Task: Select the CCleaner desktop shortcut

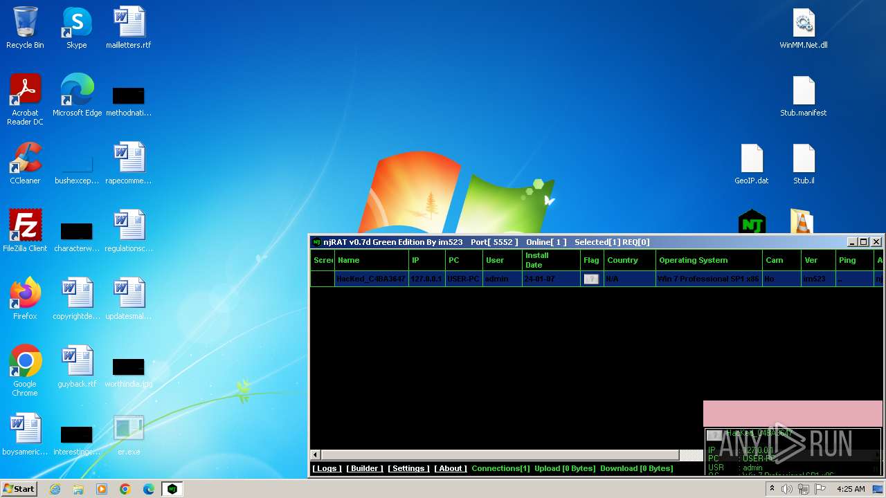Action: click(25, 163)
